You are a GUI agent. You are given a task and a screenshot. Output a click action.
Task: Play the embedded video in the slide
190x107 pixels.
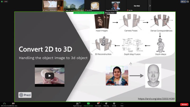coord(50,76)
